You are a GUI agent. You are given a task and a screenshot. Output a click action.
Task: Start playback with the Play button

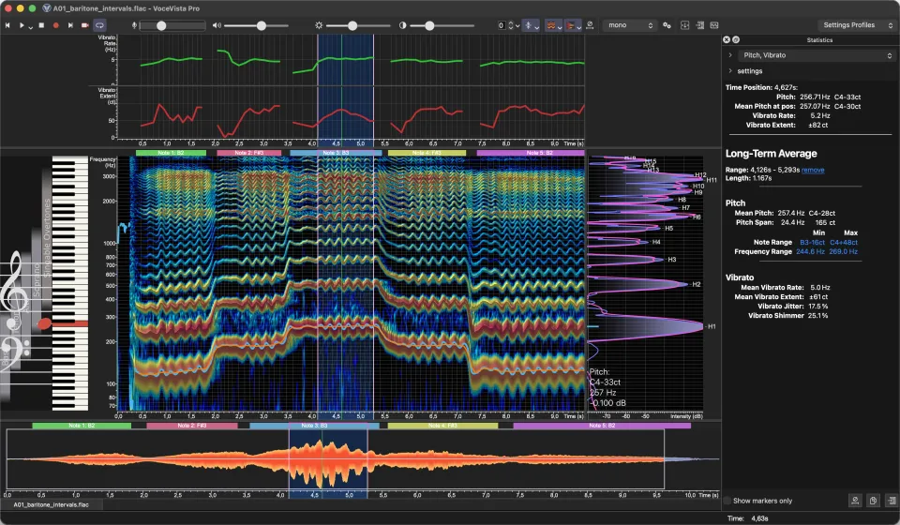click(22, 25)
